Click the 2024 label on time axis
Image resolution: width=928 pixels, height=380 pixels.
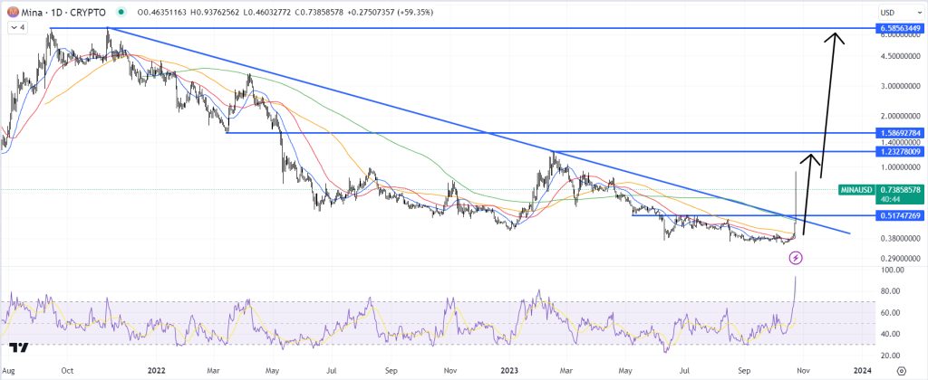(x=863, y=371)
